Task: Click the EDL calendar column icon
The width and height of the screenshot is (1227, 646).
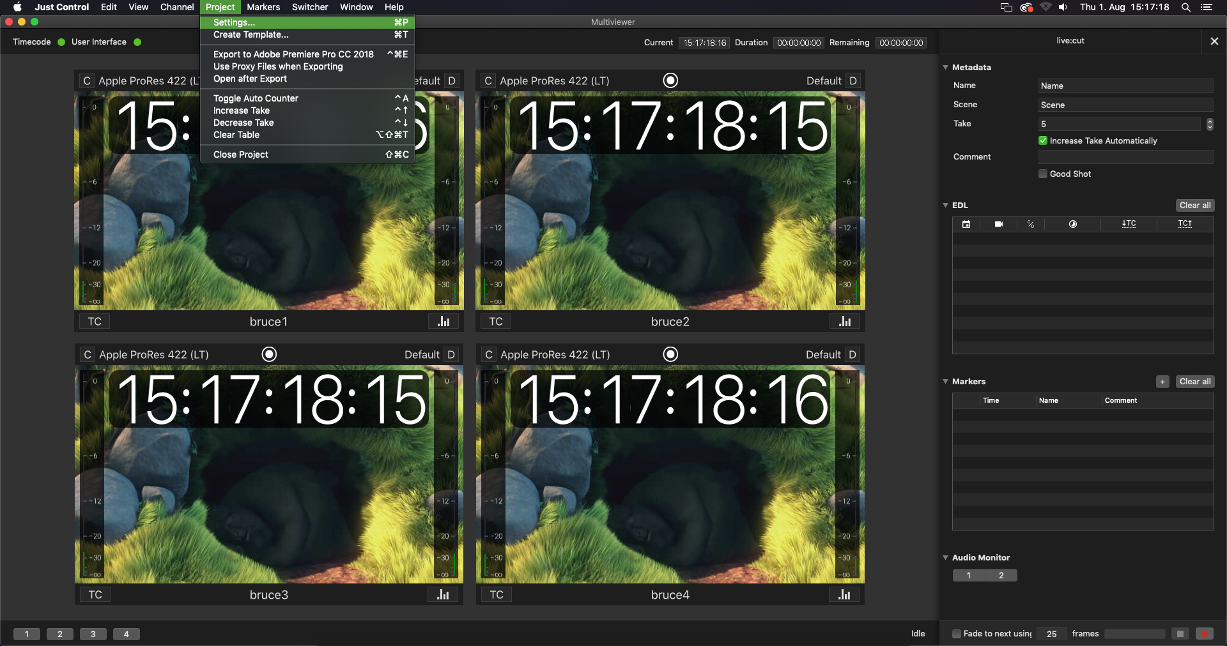Action: [966, 224]
